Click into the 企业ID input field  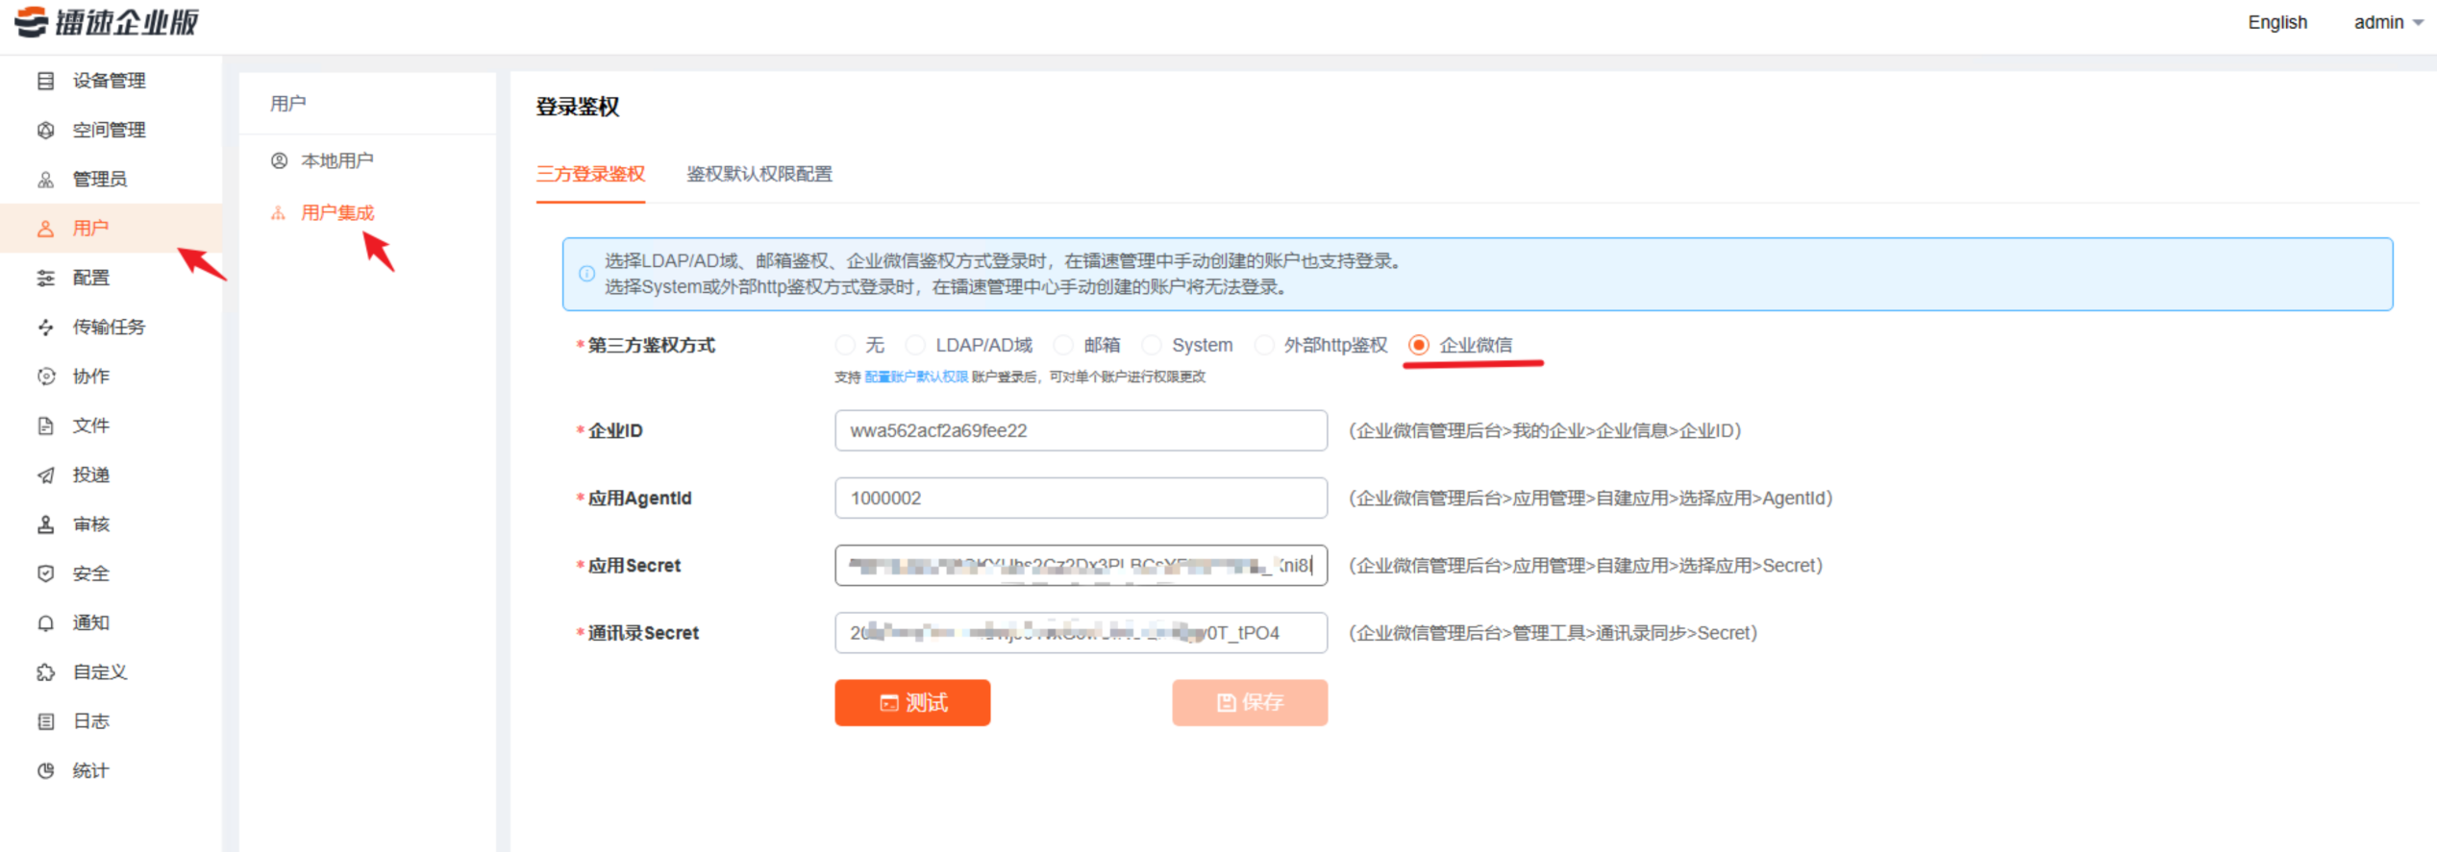click(x=1080, y=430)
